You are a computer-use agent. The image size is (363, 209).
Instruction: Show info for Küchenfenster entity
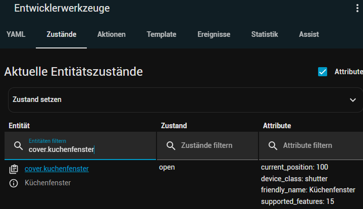(x=14, y=183)
